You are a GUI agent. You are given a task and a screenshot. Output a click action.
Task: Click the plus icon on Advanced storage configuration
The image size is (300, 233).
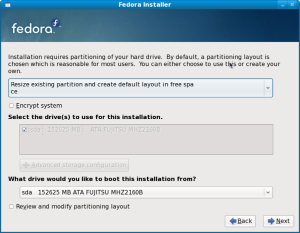point(26,165)
